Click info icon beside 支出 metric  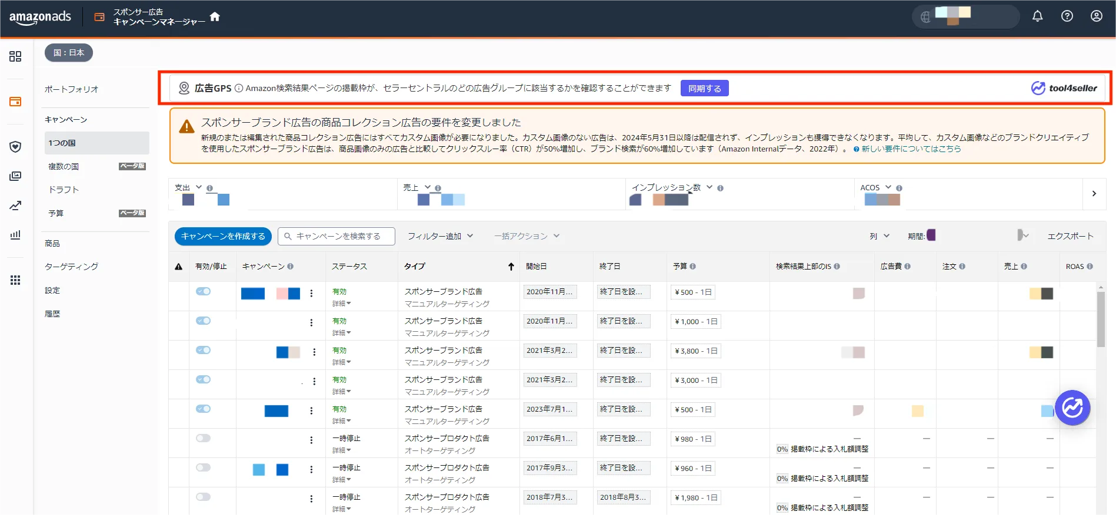[x=209, y=189]
